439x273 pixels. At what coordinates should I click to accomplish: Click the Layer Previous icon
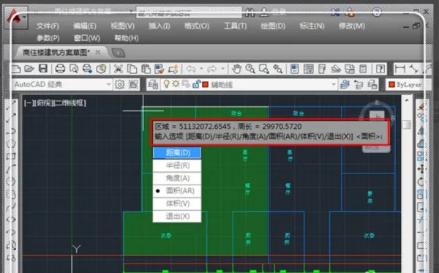coord(372,84)
